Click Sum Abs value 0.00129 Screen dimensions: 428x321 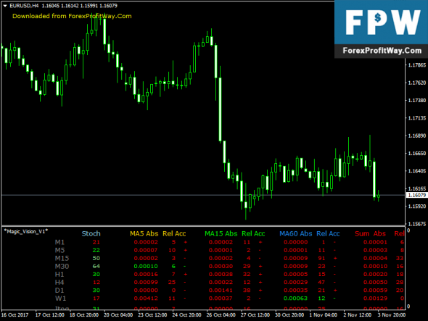[375, 299]
